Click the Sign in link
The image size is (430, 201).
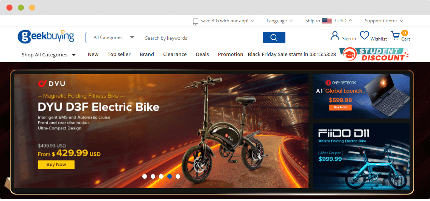pyautogui.click(x=349, y=39)
